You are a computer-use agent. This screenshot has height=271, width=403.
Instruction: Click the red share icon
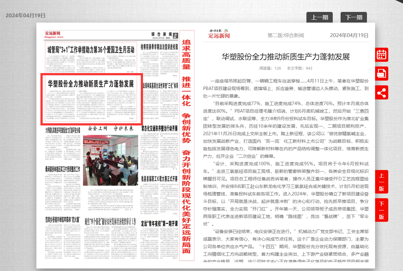coord(381,93)
